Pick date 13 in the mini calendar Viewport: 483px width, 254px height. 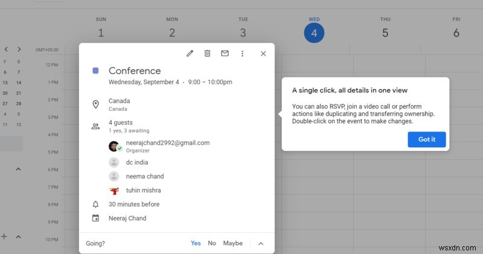(x=5, y=83)
